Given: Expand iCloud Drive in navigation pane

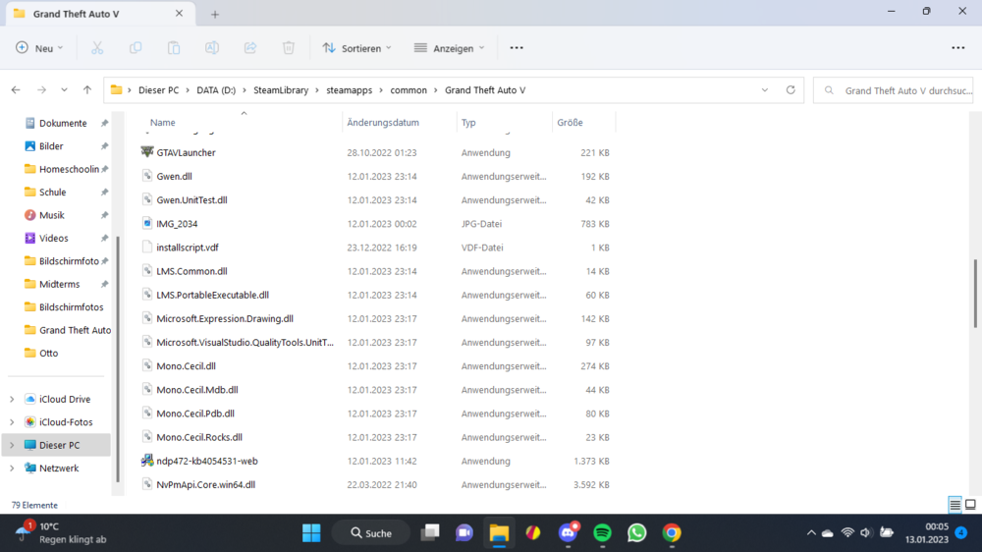Looking at the screenshot, I should [x=12, y=399].
